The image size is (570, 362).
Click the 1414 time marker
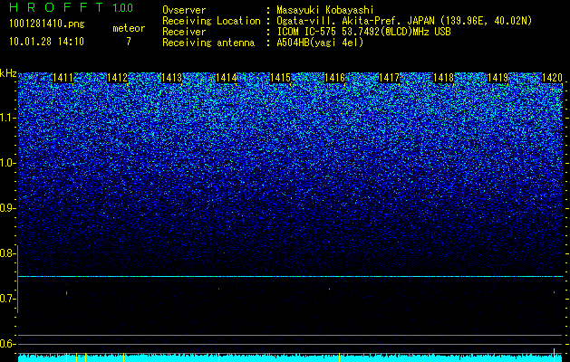[226, 78]
